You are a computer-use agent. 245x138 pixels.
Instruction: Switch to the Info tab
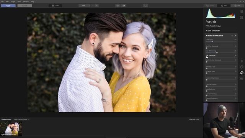click(x=237, y=6)
